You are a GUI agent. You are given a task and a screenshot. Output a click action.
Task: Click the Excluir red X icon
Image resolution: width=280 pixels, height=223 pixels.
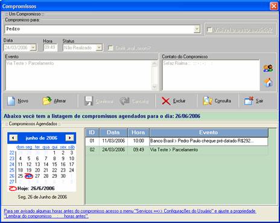pyautogui.click(x=166, y=101)
